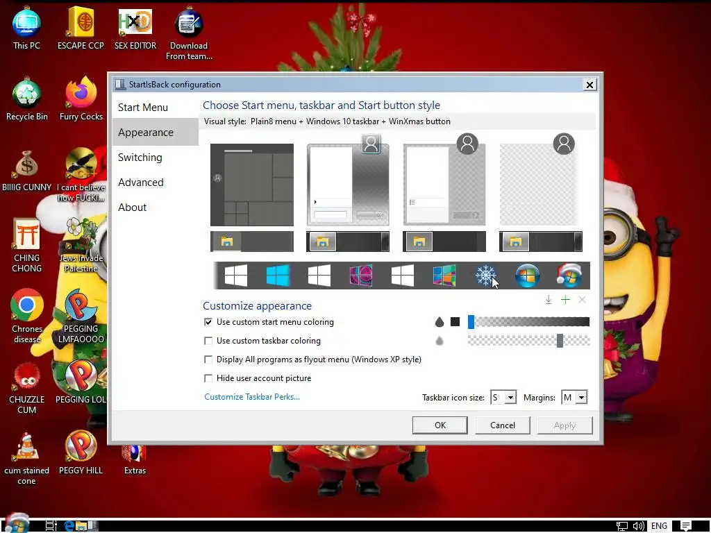This screenshot has height=533, width=711.
Task: Click the ENG language indicator
Action: pos(659,526)
